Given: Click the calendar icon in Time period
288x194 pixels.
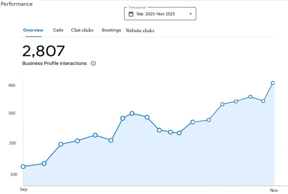Looking at the screenshot, I should click(131, 14).
